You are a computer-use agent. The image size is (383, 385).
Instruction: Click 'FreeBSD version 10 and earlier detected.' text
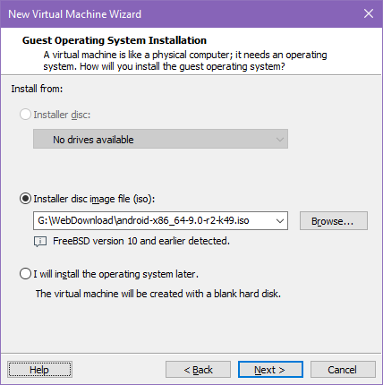(x=141, y=241)
